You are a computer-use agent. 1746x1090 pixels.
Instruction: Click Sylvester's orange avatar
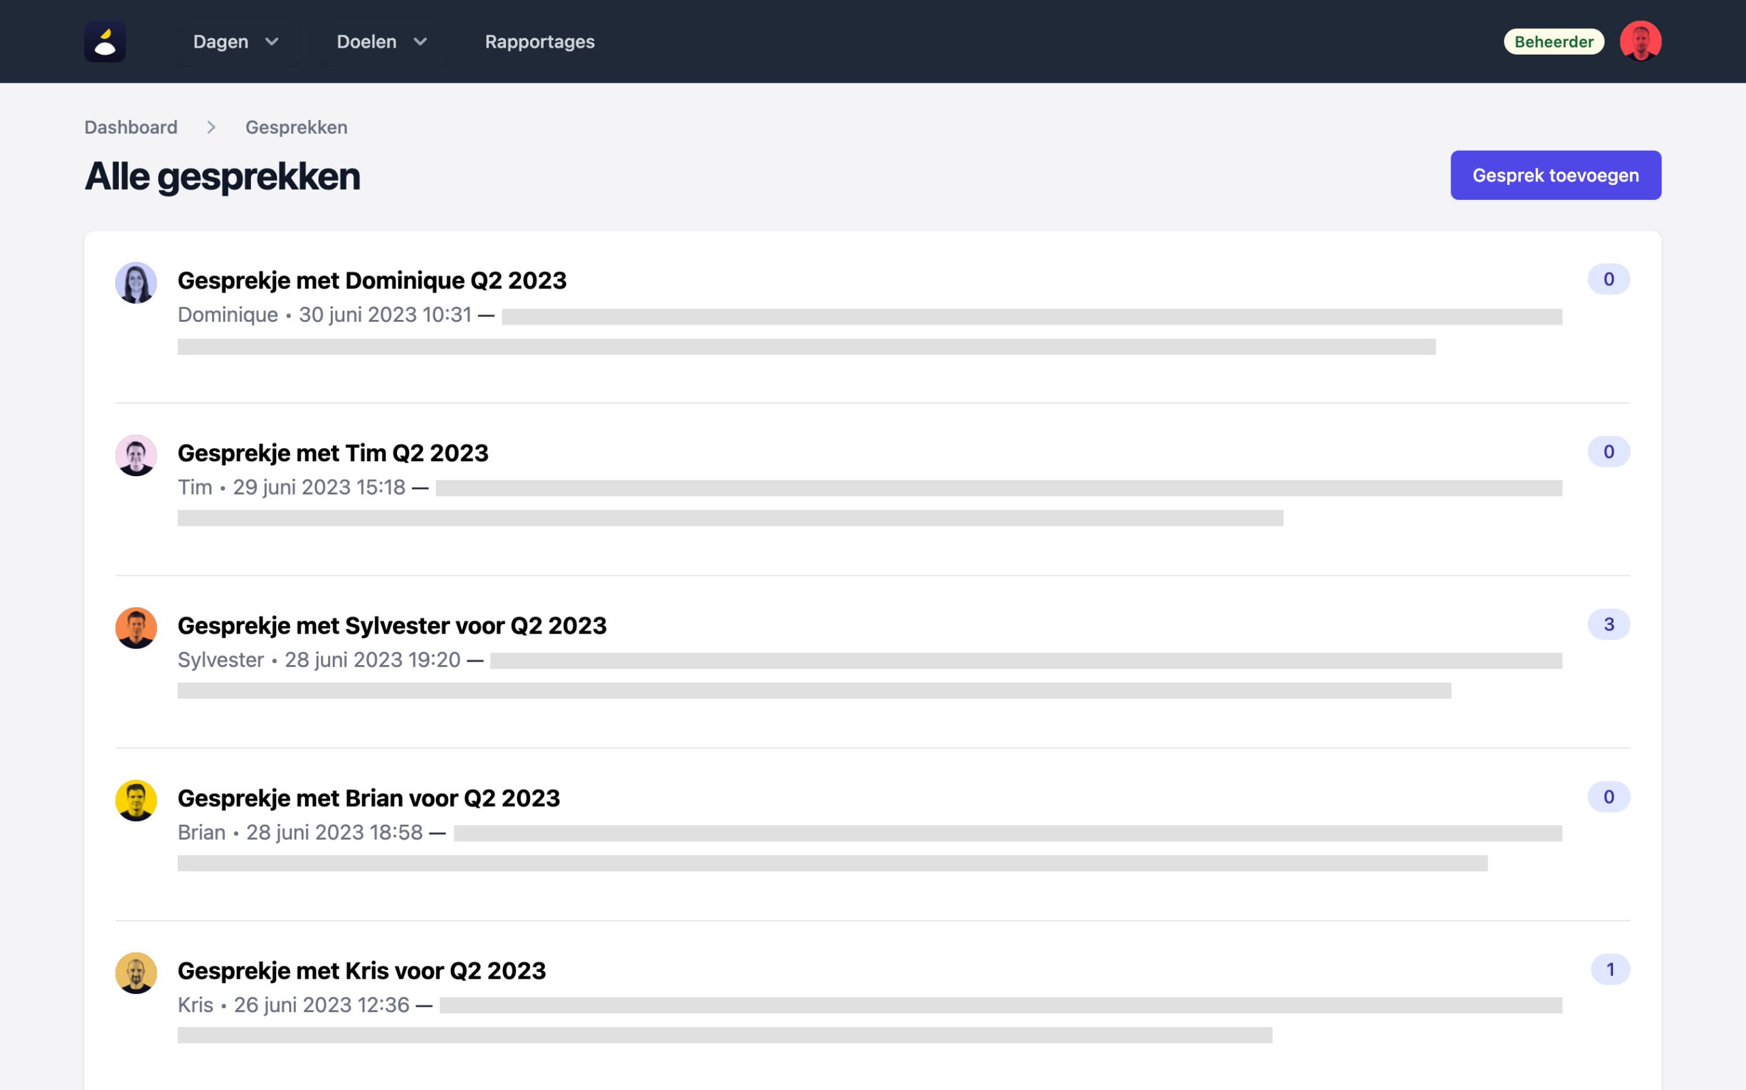point(136,627)
